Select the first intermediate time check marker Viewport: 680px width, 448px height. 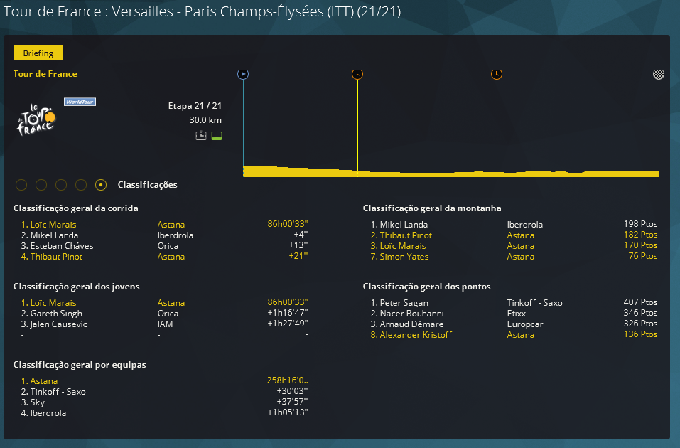[x=357, y=74]
